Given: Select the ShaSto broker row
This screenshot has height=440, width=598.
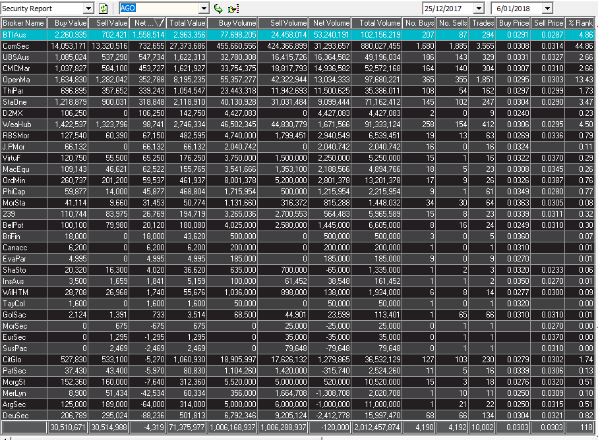Looking at the screenshot, I should coord(298,270).
